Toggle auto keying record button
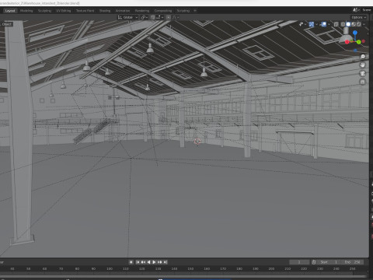 point(131,262)
